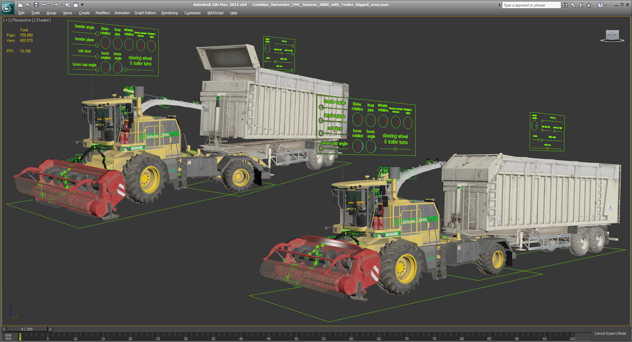The width and height of the screenshot is (632, 342).
Task: Click the Cancel Expert Mode button
Action: coord(610,333)
